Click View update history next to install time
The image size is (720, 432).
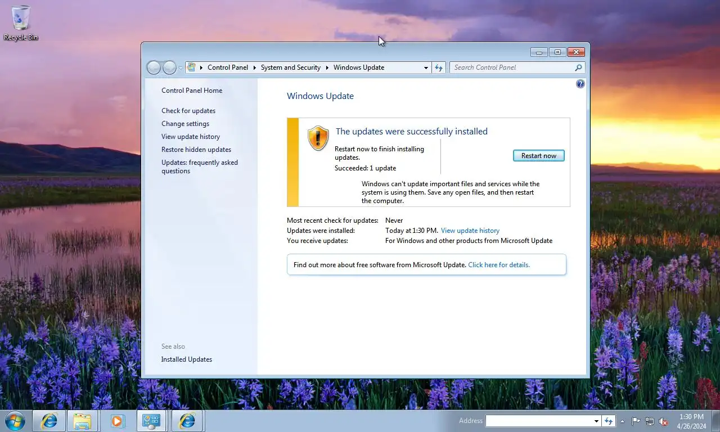click(470, 231)
